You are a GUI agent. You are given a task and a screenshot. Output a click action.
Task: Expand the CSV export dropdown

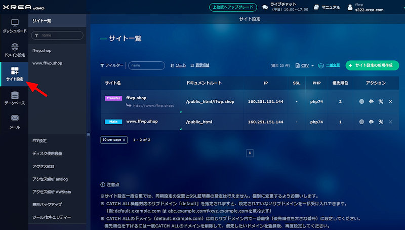(x=304, y=66)
